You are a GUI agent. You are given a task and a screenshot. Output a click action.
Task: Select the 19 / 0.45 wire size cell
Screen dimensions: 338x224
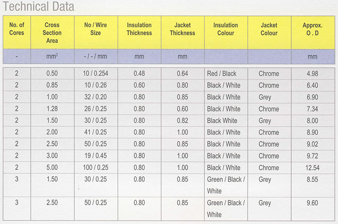point(96,156)
